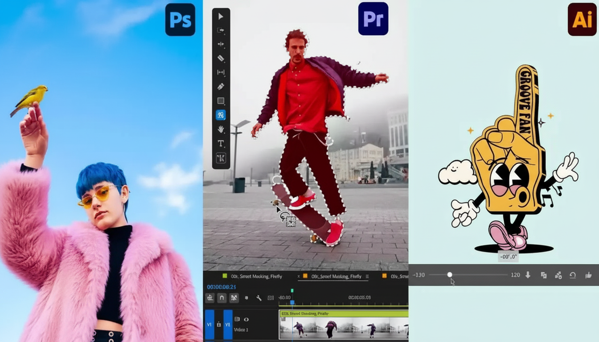Select the Street Breaking clip in the timeline
The image size is (599, 342).
pyautogui.click(x=343, y=325)
